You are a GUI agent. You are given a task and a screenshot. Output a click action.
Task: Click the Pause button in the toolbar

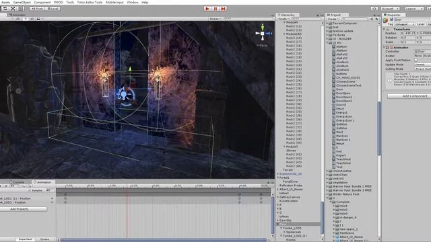(x=215, y=9)
